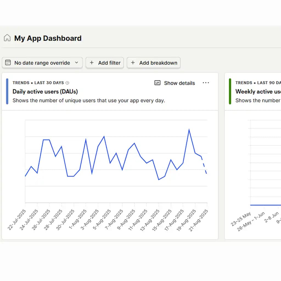Click the dashed end segment of the DAU line
Screen dimensions: 281x281
(x=204, y=167)
